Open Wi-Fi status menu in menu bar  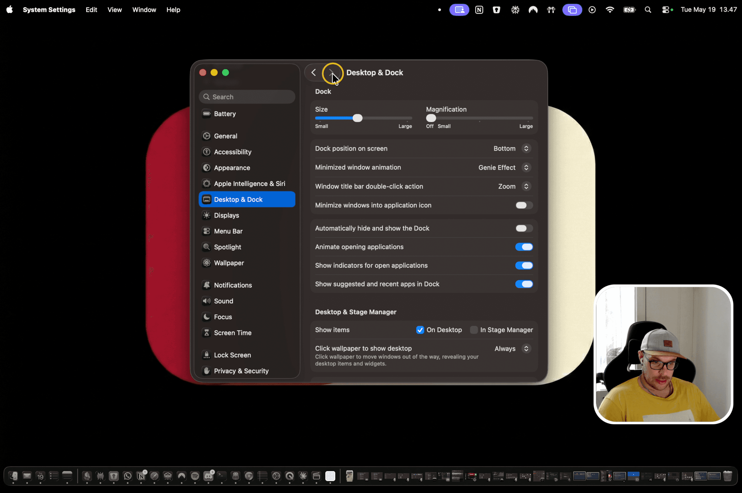[609, 10]
